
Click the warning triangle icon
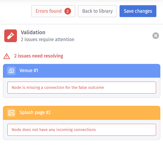pyautogui.click(x=7, y=56)
